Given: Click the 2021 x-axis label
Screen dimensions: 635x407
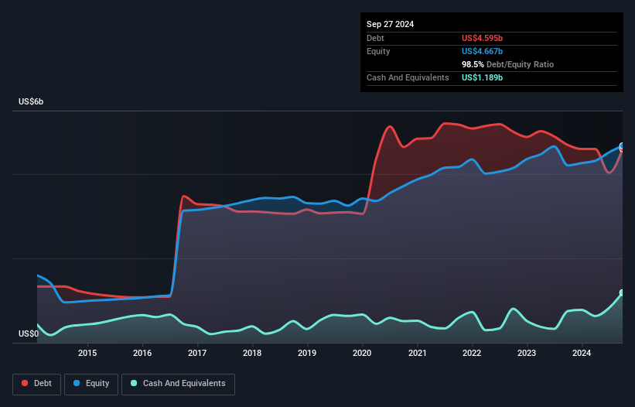Looking at the screenshot, I should coord(417,353).
